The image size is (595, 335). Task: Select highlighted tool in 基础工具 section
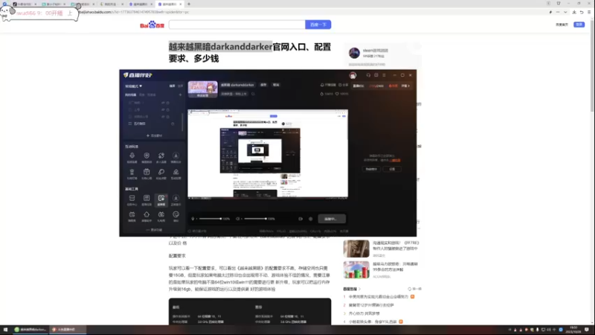tap(161, 200)
